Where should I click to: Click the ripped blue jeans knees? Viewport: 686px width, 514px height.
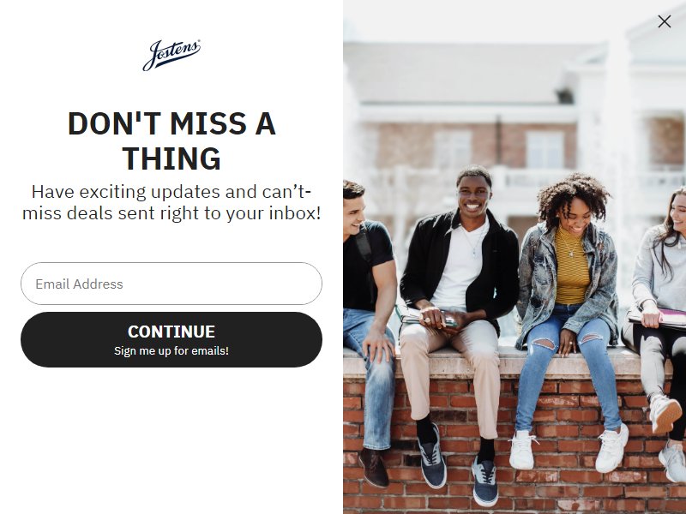click(x=567, y=340)
